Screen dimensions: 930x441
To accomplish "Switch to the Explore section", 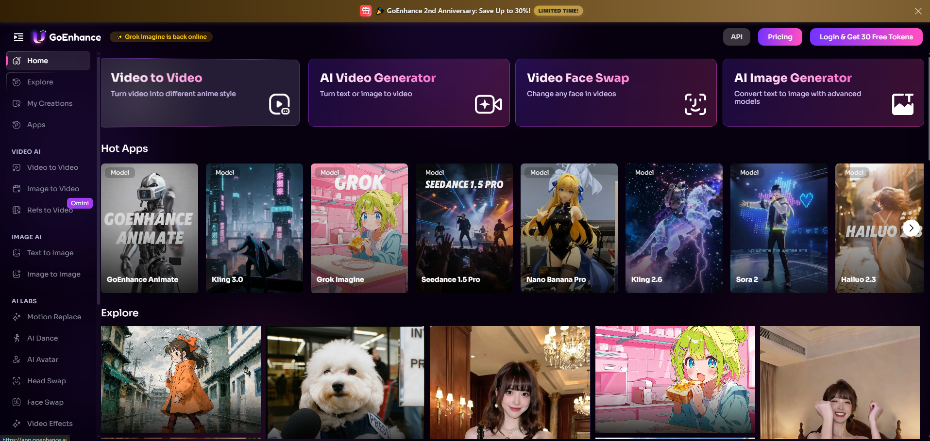I will [39, 82].
